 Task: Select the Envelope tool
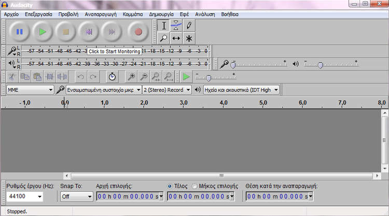click(176, 25)
